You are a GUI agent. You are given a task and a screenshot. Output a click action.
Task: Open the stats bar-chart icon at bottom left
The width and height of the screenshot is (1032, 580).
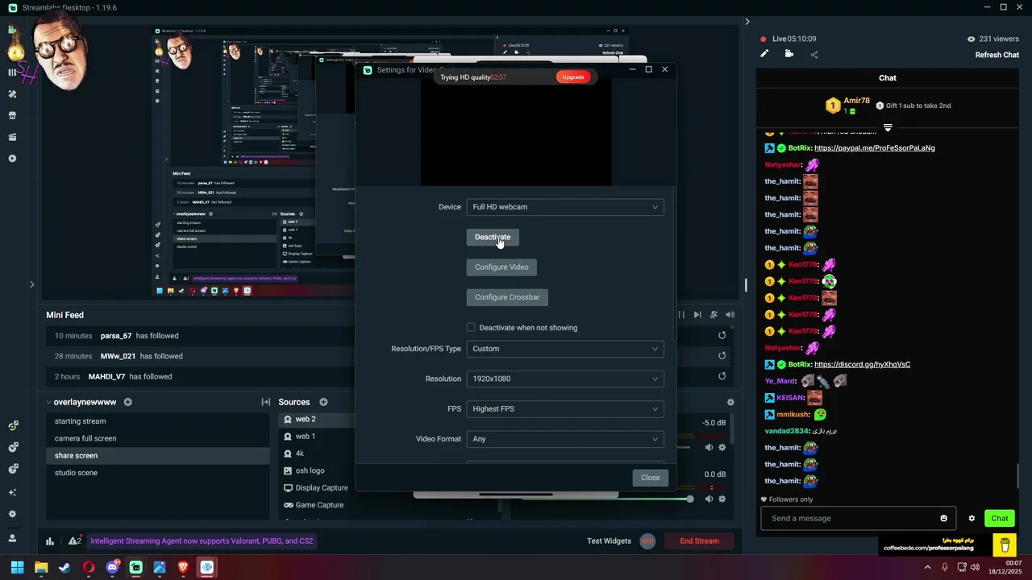point(50,541)
